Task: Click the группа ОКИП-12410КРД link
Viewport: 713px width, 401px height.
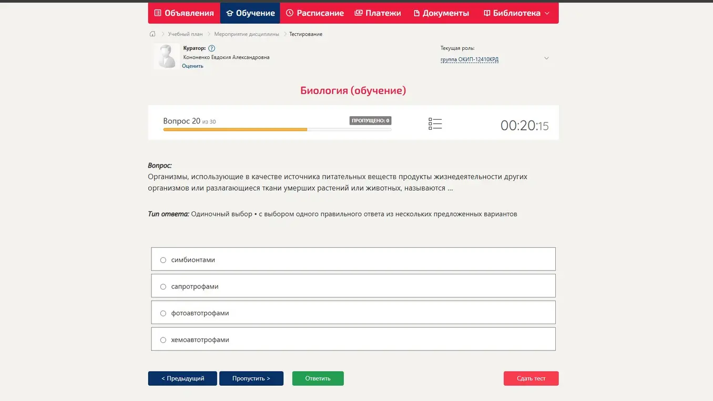Action: pyautogui.click(x=470, y=59)
